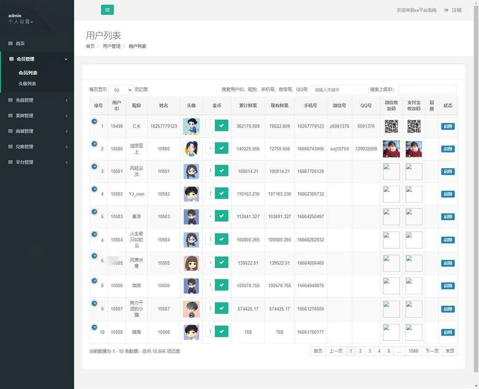This screenshot has height=389, width=479.
Task: Click the keyword search input field
Action: pyautogui.click(x=339, y=90)
